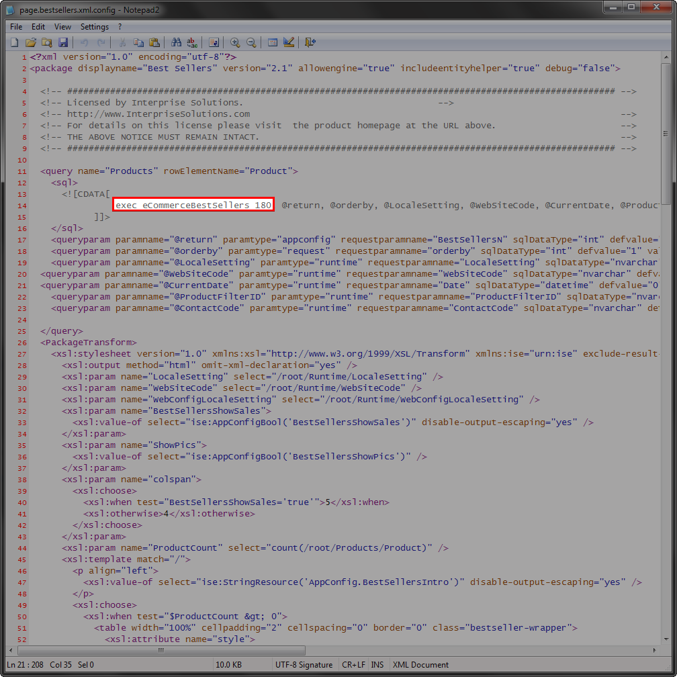Open the File menu
Image resolution: width=677 pixels, height=677 pixels.
tap(16, 27)
